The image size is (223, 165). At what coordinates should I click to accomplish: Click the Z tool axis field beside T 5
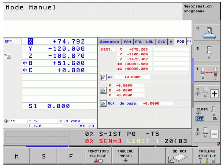coord(60,121)
